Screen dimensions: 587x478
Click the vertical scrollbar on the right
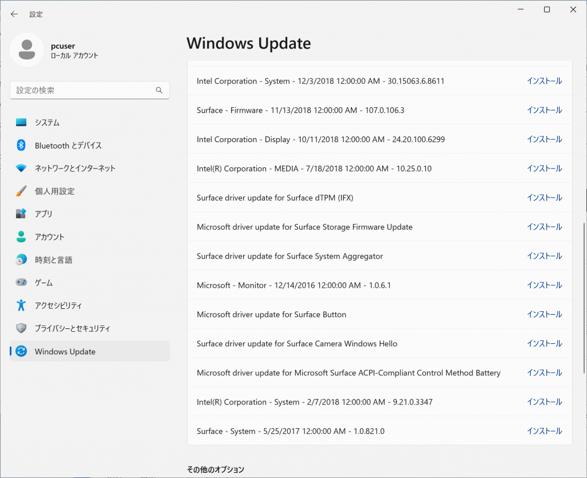point(584,298)
